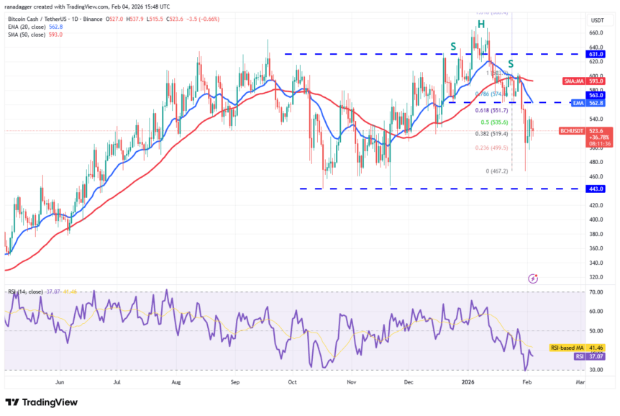Select the green H head annotation
The width and height of the screenshot is (620, 416).
tap(480, 25)
